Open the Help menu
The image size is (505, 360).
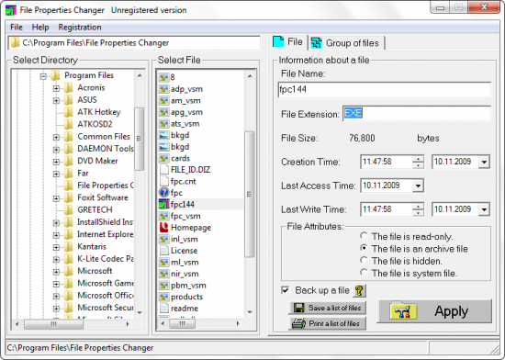tap(40, 27)
